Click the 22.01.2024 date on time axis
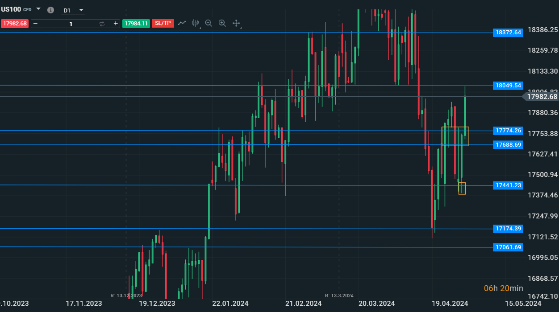Image resolution: width=559 pixels, height=312 pixels. (230, 304)
